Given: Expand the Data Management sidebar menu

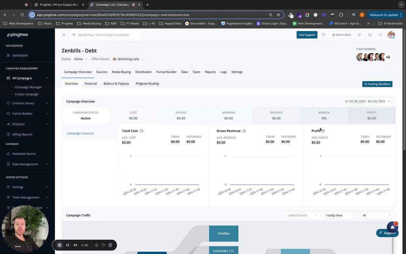Looking at the screenshot, I should (x=27, y=164).
